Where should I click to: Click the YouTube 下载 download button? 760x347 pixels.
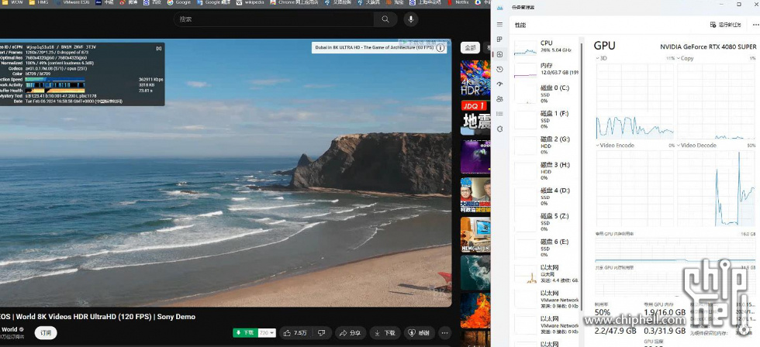click(x=385, y=333)
